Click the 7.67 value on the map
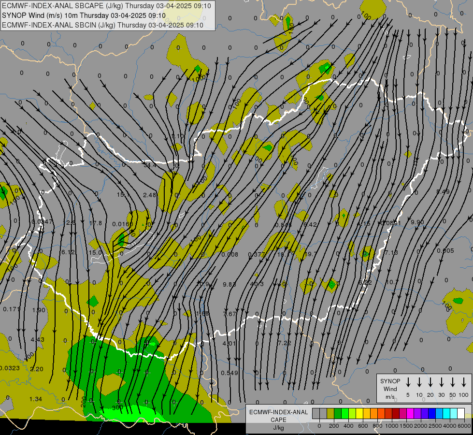Image resolution: width=473 pixels, height=435 pixels. click(x=229, y=314)
